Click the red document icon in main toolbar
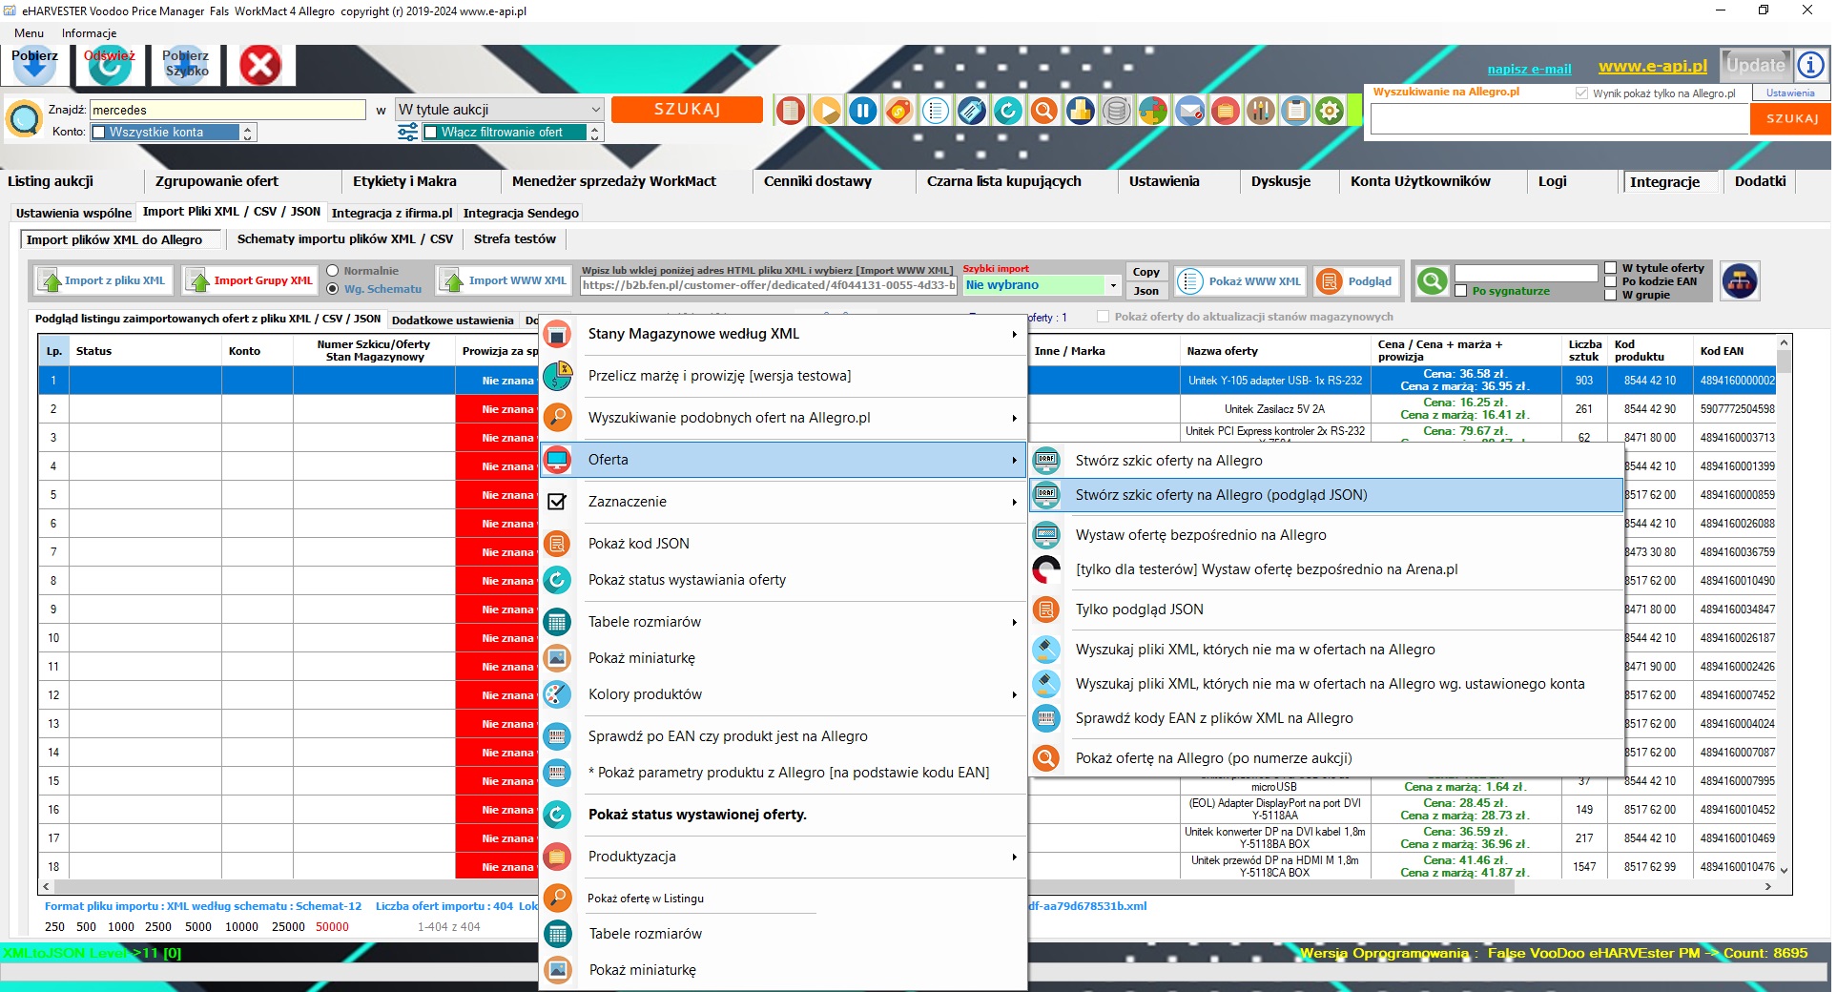Viewport: 1837px width, 992px height. point(790,111)
